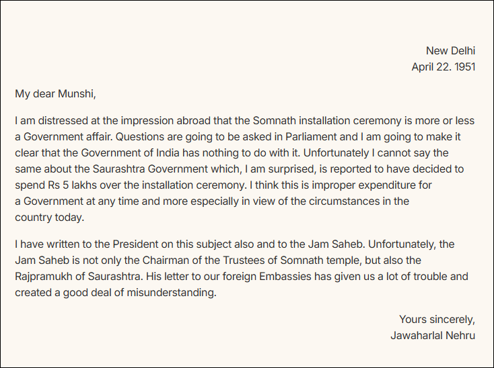Click the date "April 22. 1951"
Image resolution: width=494 pixels, height=368 pixels.
443,66
